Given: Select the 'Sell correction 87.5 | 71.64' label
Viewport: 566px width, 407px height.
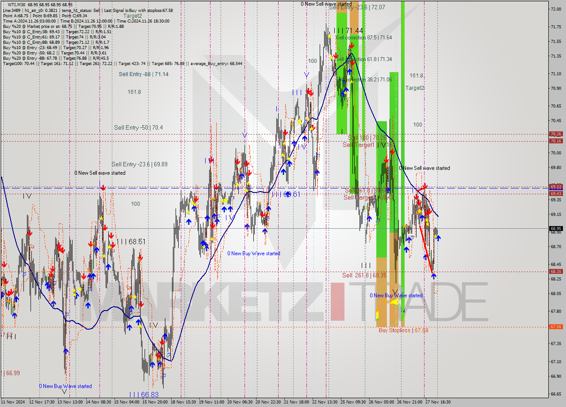Looking at the screenshot, I should [x=364, y=38].
